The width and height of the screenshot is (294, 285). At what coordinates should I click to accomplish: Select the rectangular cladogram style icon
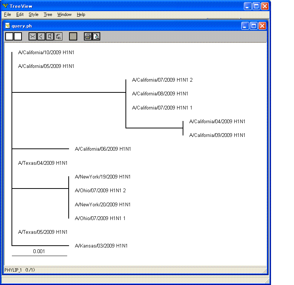pyautogui.click(x=49, y=36)
